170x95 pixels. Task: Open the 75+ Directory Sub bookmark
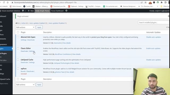click(x=146, y=6)
